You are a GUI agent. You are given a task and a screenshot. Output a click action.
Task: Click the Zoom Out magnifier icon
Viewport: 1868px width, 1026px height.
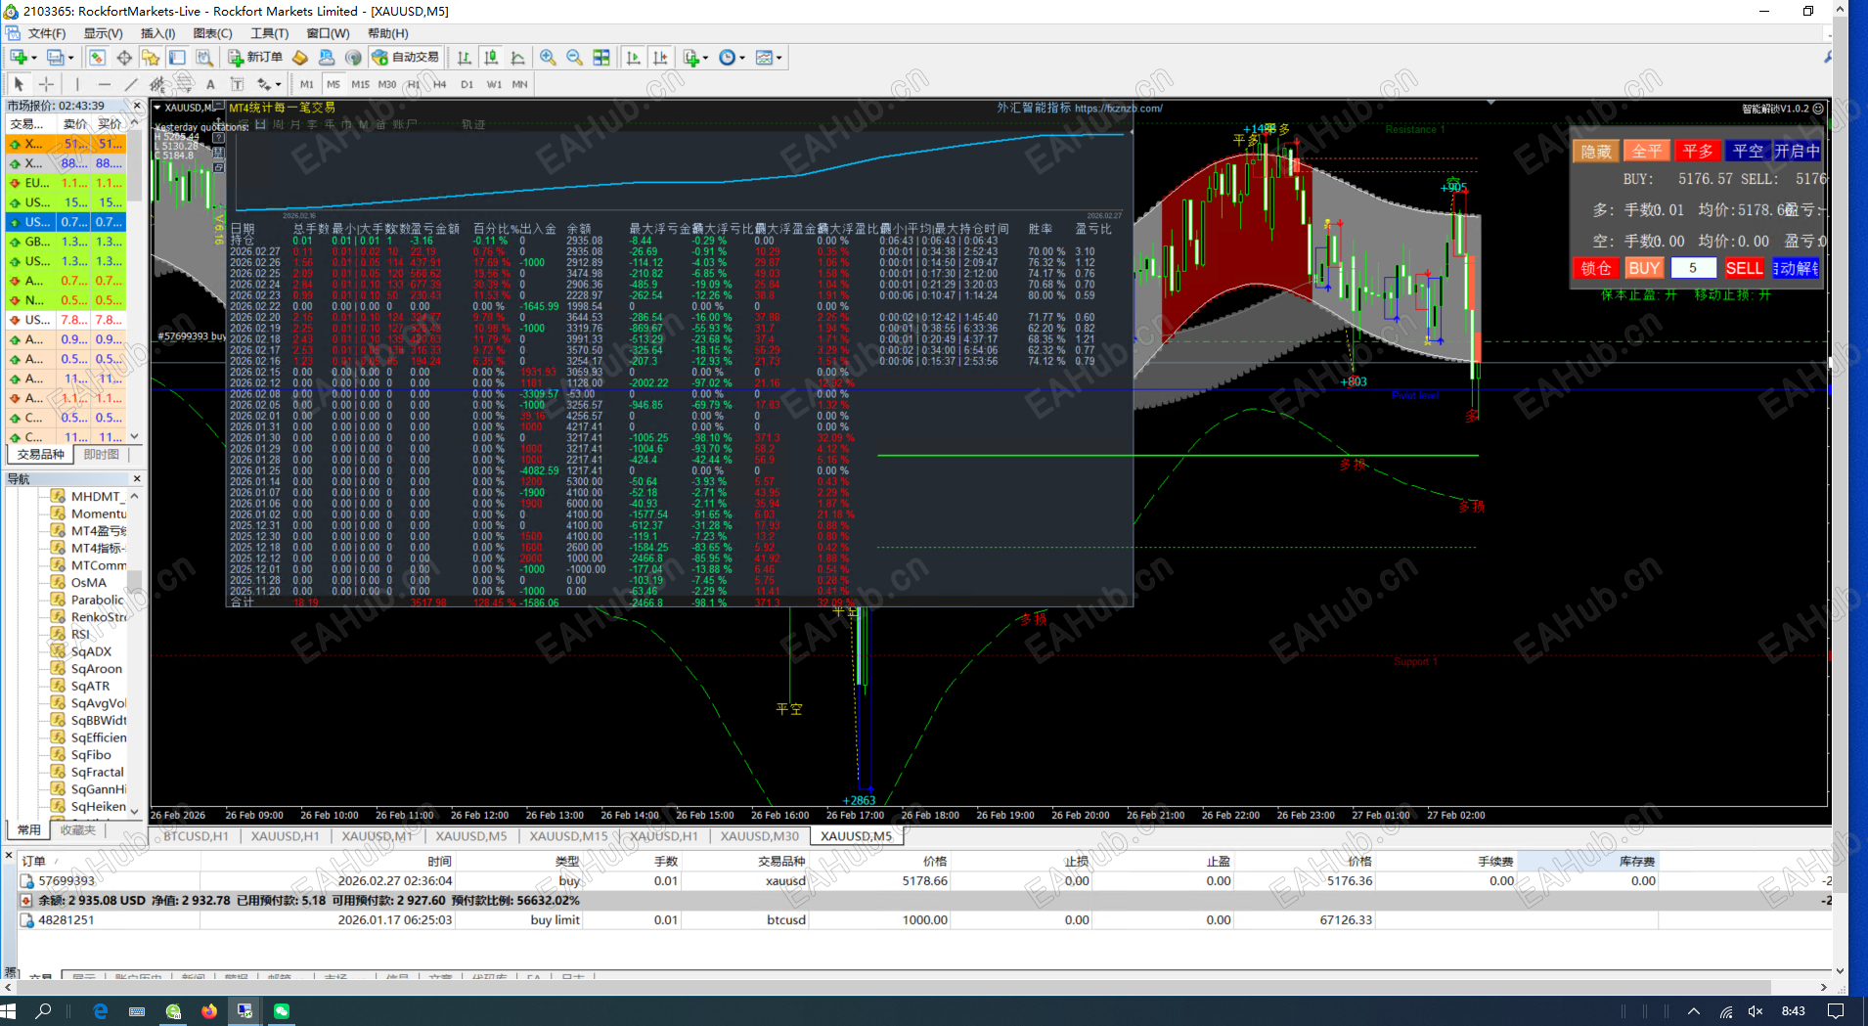point(574,58)
